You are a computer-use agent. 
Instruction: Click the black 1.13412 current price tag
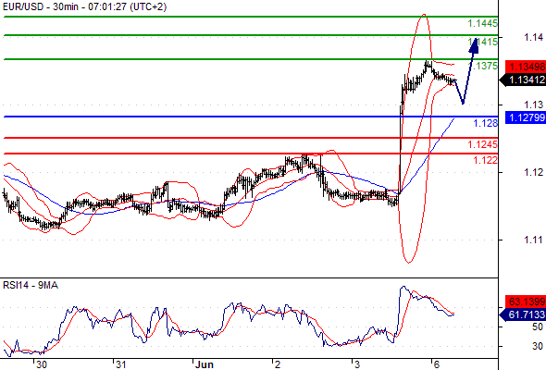coord(523,80)
